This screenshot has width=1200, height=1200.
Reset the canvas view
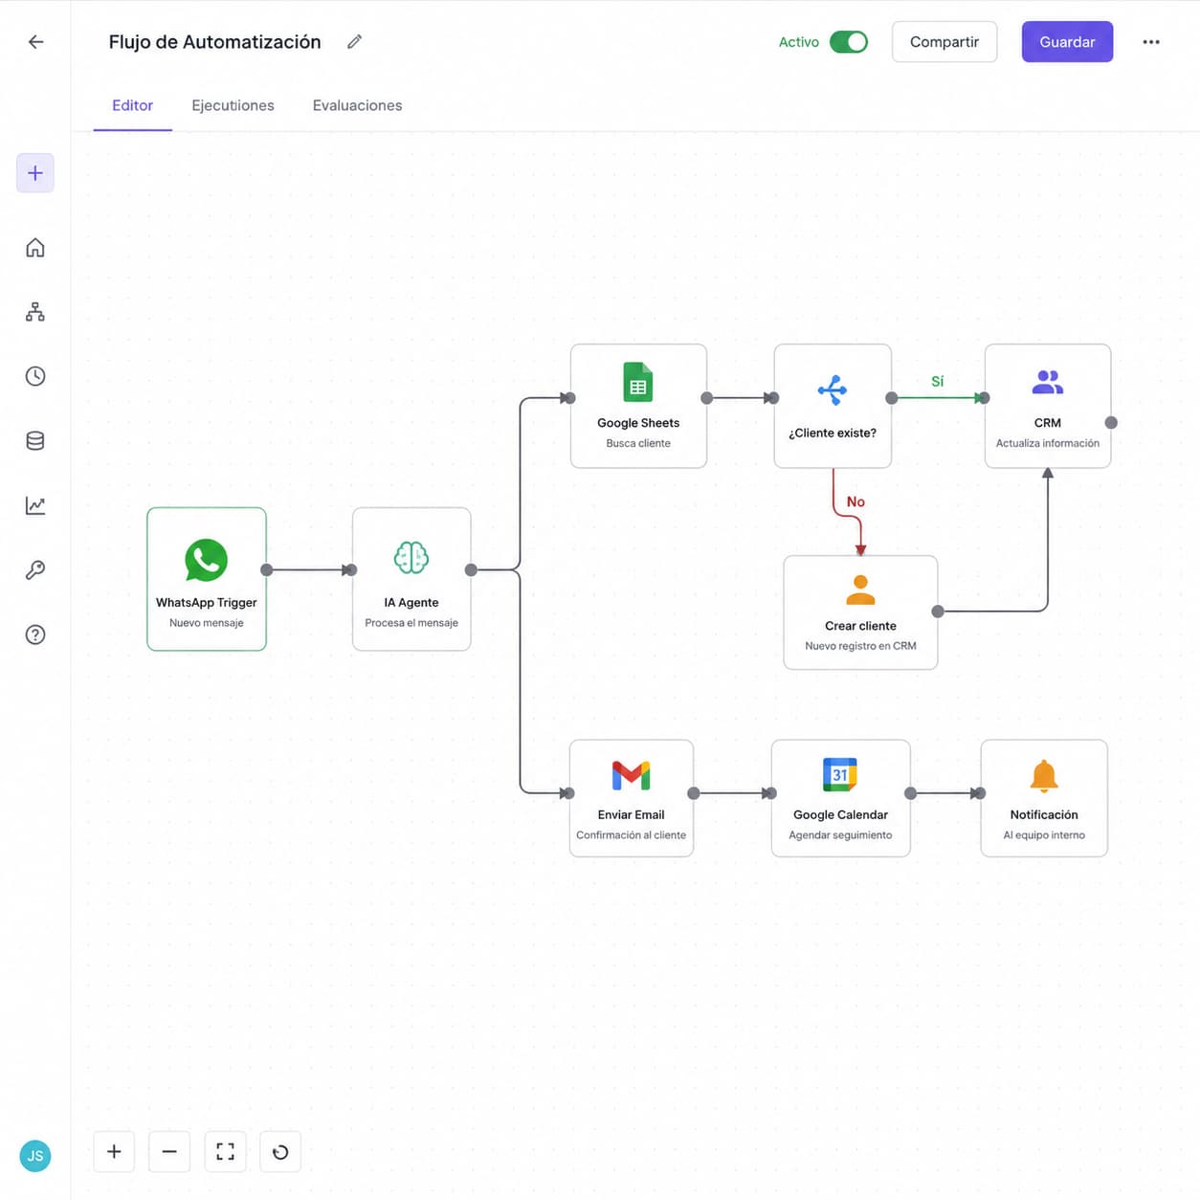280,1151
